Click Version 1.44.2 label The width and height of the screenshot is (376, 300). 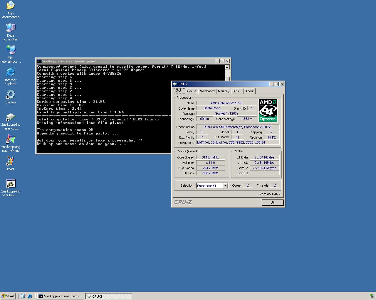click(x=270, y=194)
